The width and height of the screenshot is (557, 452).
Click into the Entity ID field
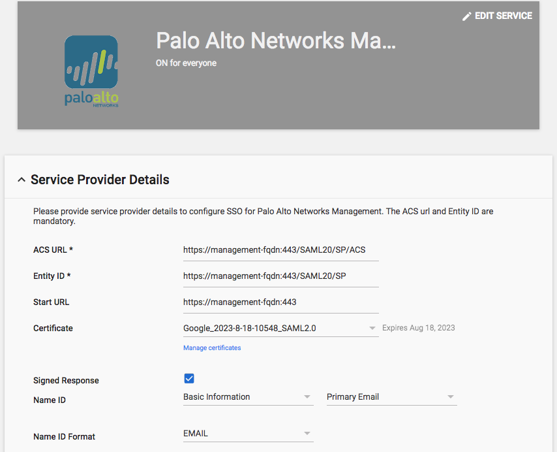(280, 276)
